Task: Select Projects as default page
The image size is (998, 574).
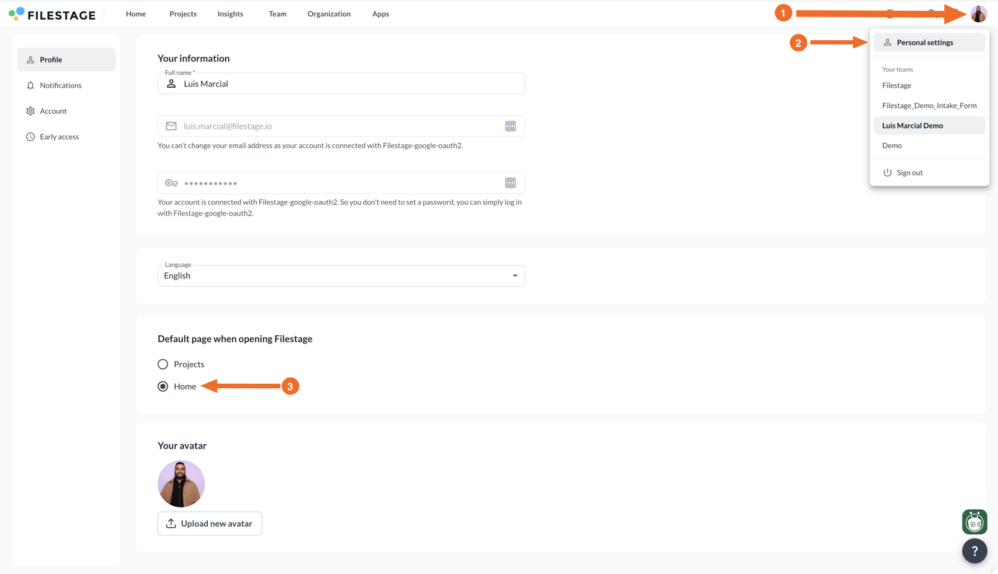Action: tap(163, 364)
